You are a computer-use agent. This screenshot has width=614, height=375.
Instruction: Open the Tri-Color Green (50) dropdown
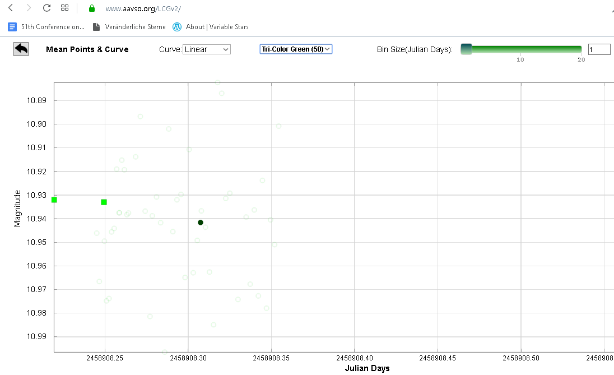point(296,49)
